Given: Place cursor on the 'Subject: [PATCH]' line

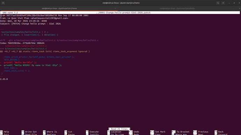Looking at the screenshot, I should click(x=30, y=24).
